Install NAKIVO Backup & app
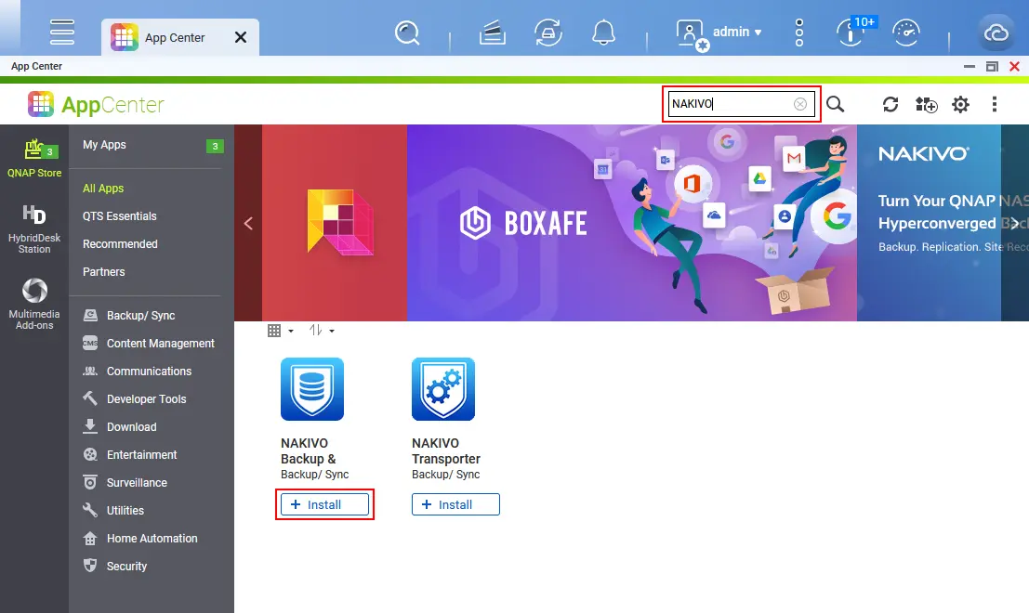The height and width of the screenshot is (613, 1029). pos(324,504)
